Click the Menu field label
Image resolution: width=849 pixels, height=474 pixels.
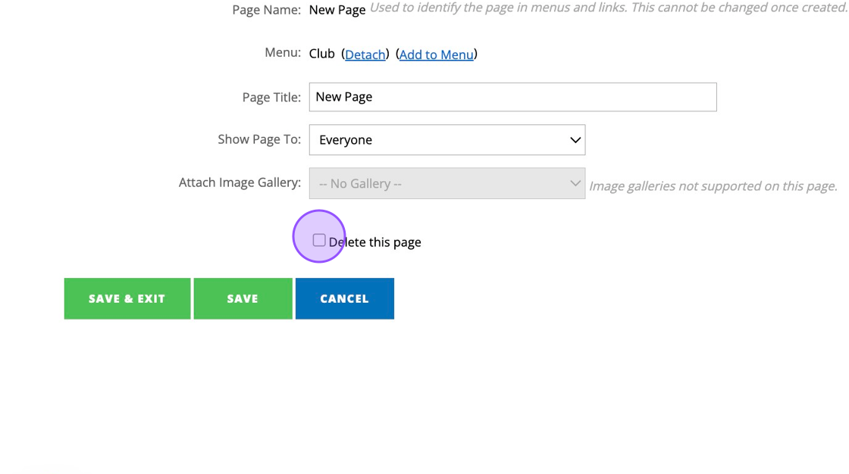pos(283,53)
